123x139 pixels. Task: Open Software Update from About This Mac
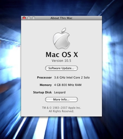click(x=61, y=68)
